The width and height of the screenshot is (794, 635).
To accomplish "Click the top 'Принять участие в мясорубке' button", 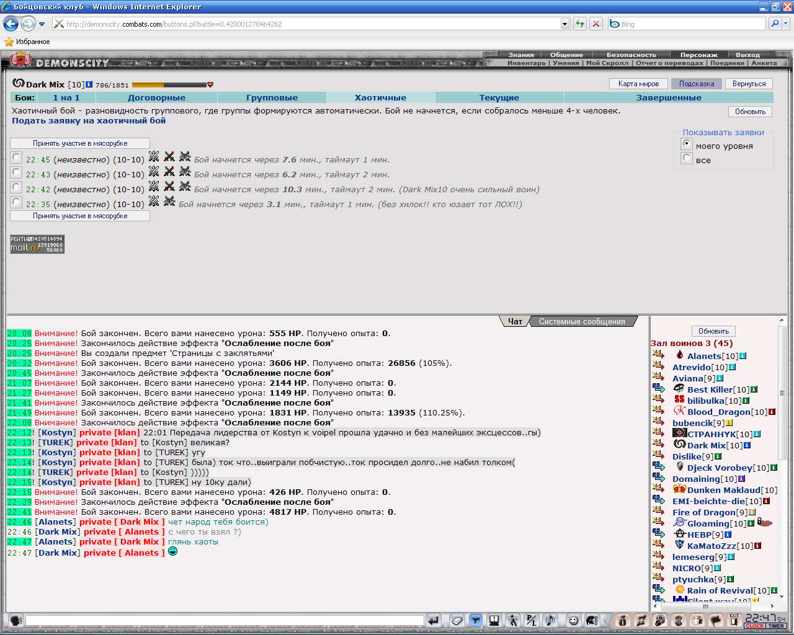I will click(x=80, y=143).
